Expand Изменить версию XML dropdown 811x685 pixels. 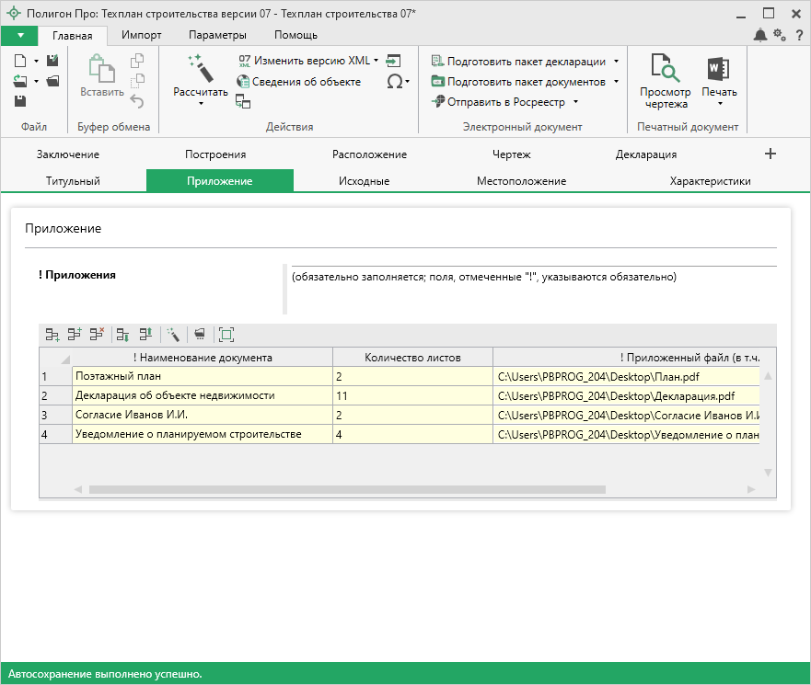(x=377, y=61)
